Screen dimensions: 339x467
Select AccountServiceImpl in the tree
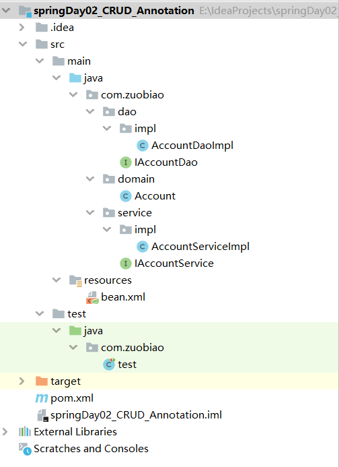point(200,247)
